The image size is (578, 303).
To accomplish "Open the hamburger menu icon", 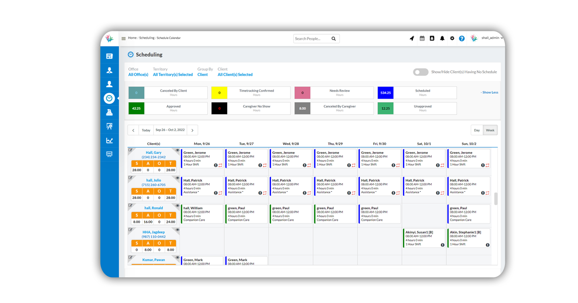I will tap(124, 39).
